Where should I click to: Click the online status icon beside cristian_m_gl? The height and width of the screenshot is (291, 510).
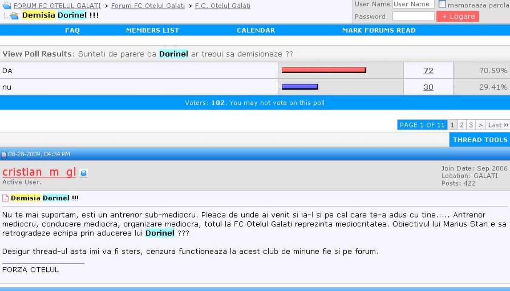(x=83, y=172)
